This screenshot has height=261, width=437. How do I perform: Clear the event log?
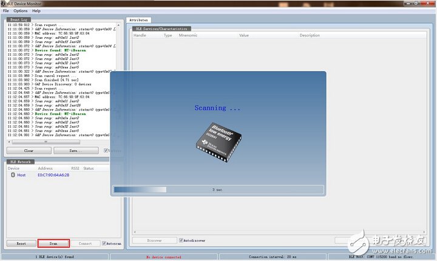click(29, 151)
